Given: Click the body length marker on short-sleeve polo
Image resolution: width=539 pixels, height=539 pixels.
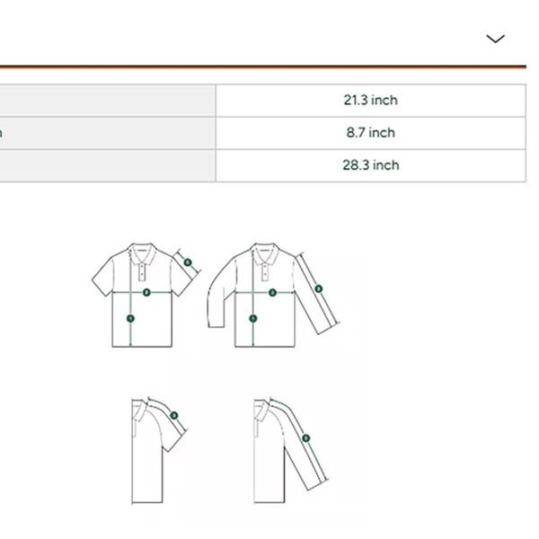Looking at the screenshot, I should click(x=131, y=318).
